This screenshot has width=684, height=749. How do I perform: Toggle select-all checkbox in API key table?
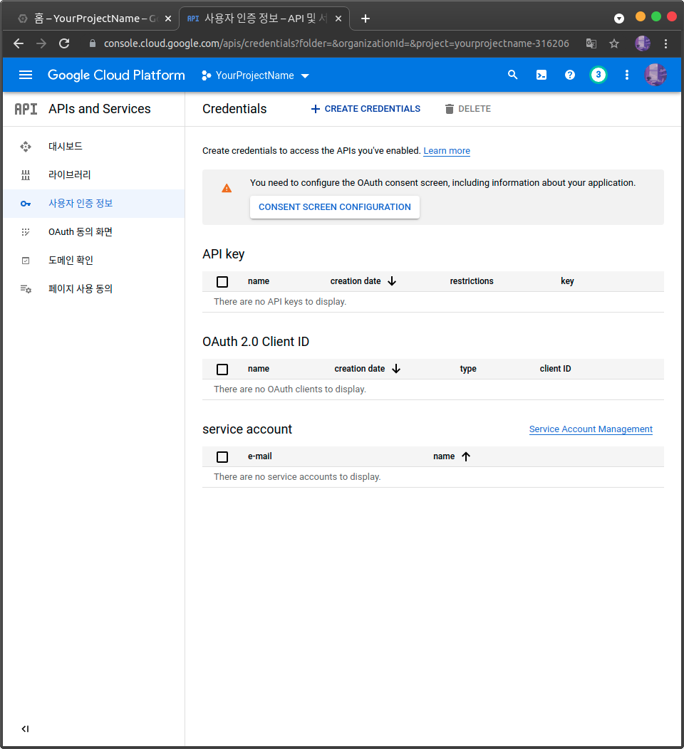pyautogui.click(x=222, y=282)
